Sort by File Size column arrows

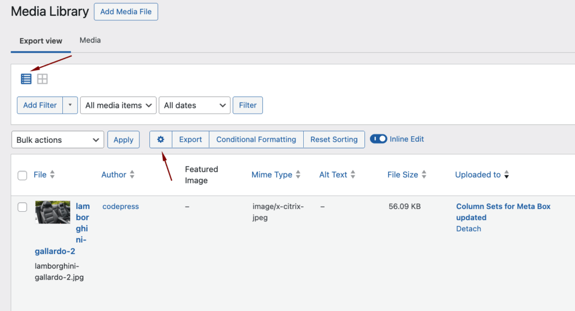click(424, 175)
